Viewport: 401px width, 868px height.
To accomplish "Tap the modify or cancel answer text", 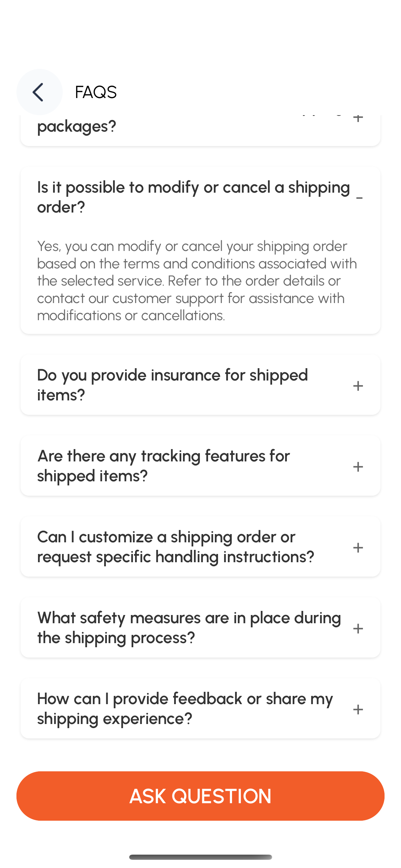I will [197, 281].
